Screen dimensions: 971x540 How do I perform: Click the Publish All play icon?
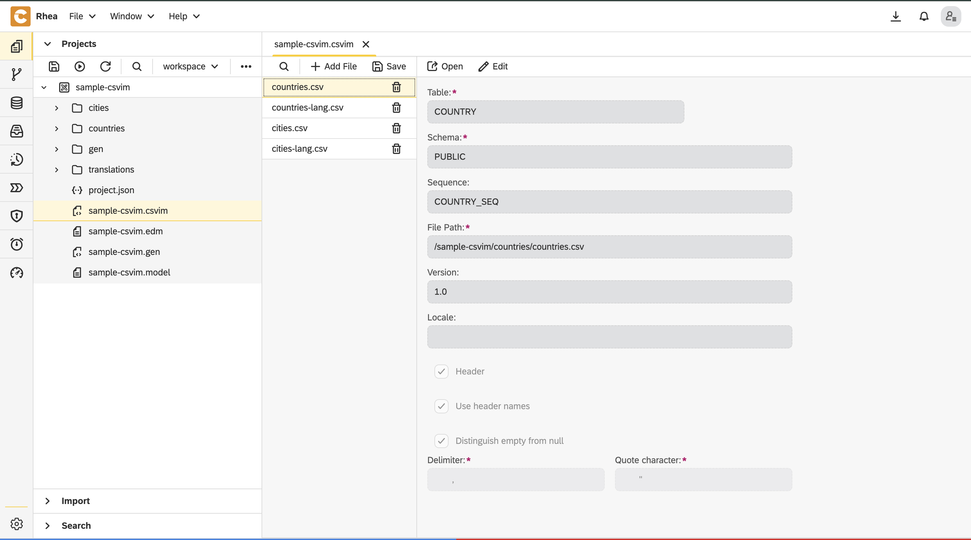tap(80, 66)
